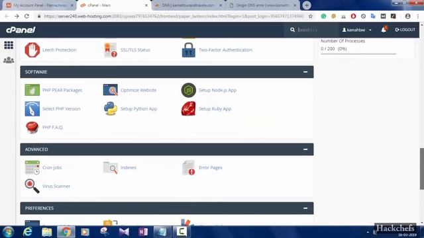Open the Setup Ruby App link
424x238 pixels.
coord(215,108)
